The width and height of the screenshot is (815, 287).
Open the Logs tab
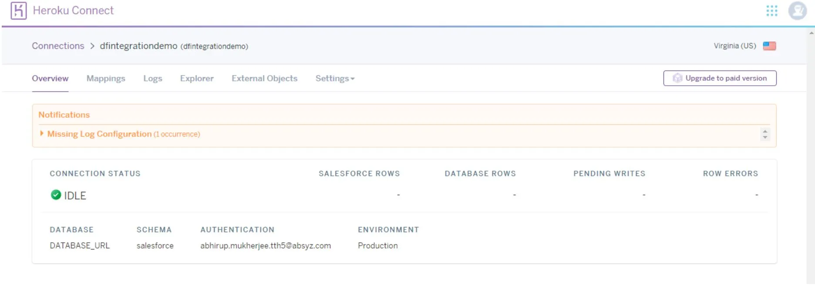pyautogui.click(x=152, y=78)
